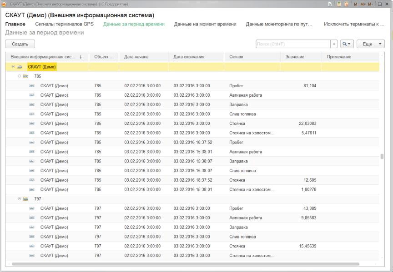This screenshot has height=272, width=393.
Task: Click Слив топлива in the 797 group
Action: tap(242, 237)
